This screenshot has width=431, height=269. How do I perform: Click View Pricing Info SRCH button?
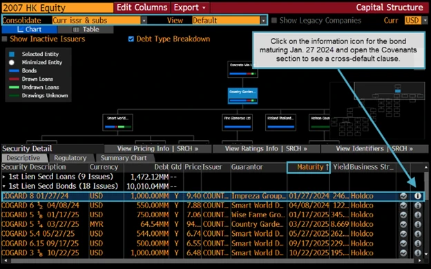(157, 148)
